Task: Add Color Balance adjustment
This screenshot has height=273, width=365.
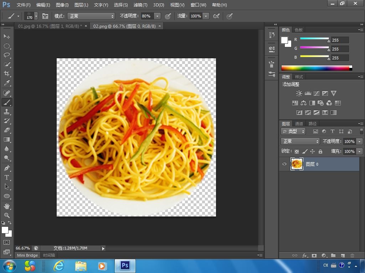Action: 304,103
